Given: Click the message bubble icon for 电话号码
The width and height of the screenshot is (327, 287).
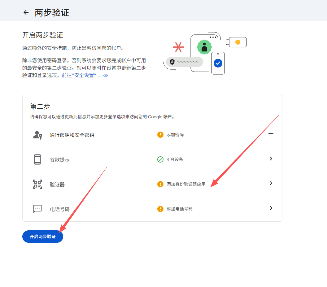Looking at the screenshot, I should [x=37, y=209].
